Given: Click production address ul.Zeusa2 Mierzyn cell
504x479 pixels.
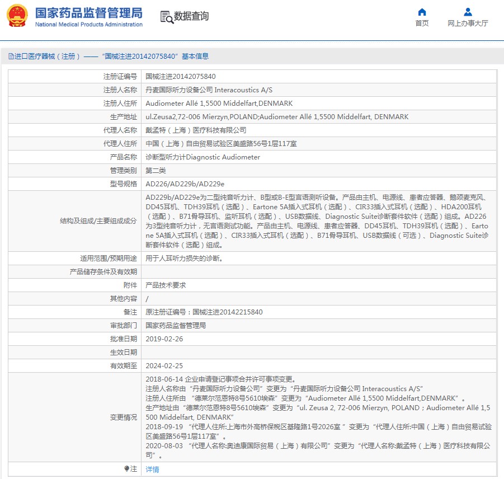Looking at the screenshot, I should pyautogui.click(x=318, y=117).
